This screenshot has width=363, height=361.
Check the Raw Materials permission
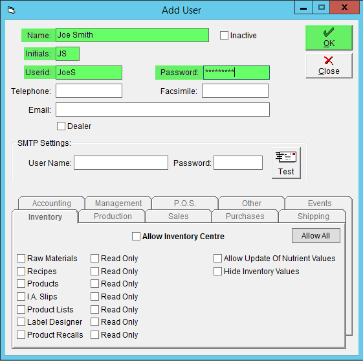pos(21,259)
